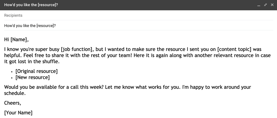
Task: Minimize the compose window
Action: coord(259,5)
